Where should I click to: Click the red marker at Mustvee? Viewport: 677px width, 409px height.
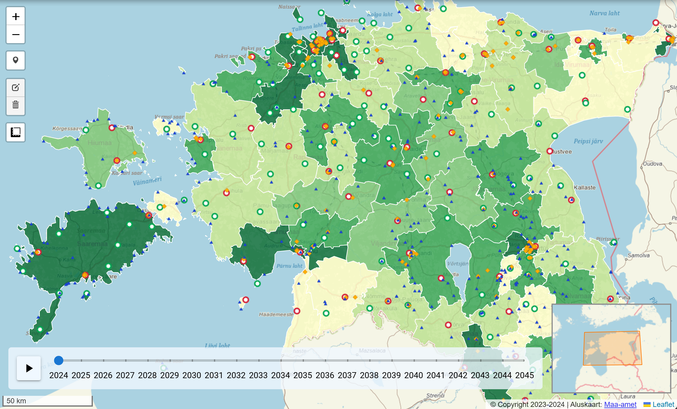[550, 151]
